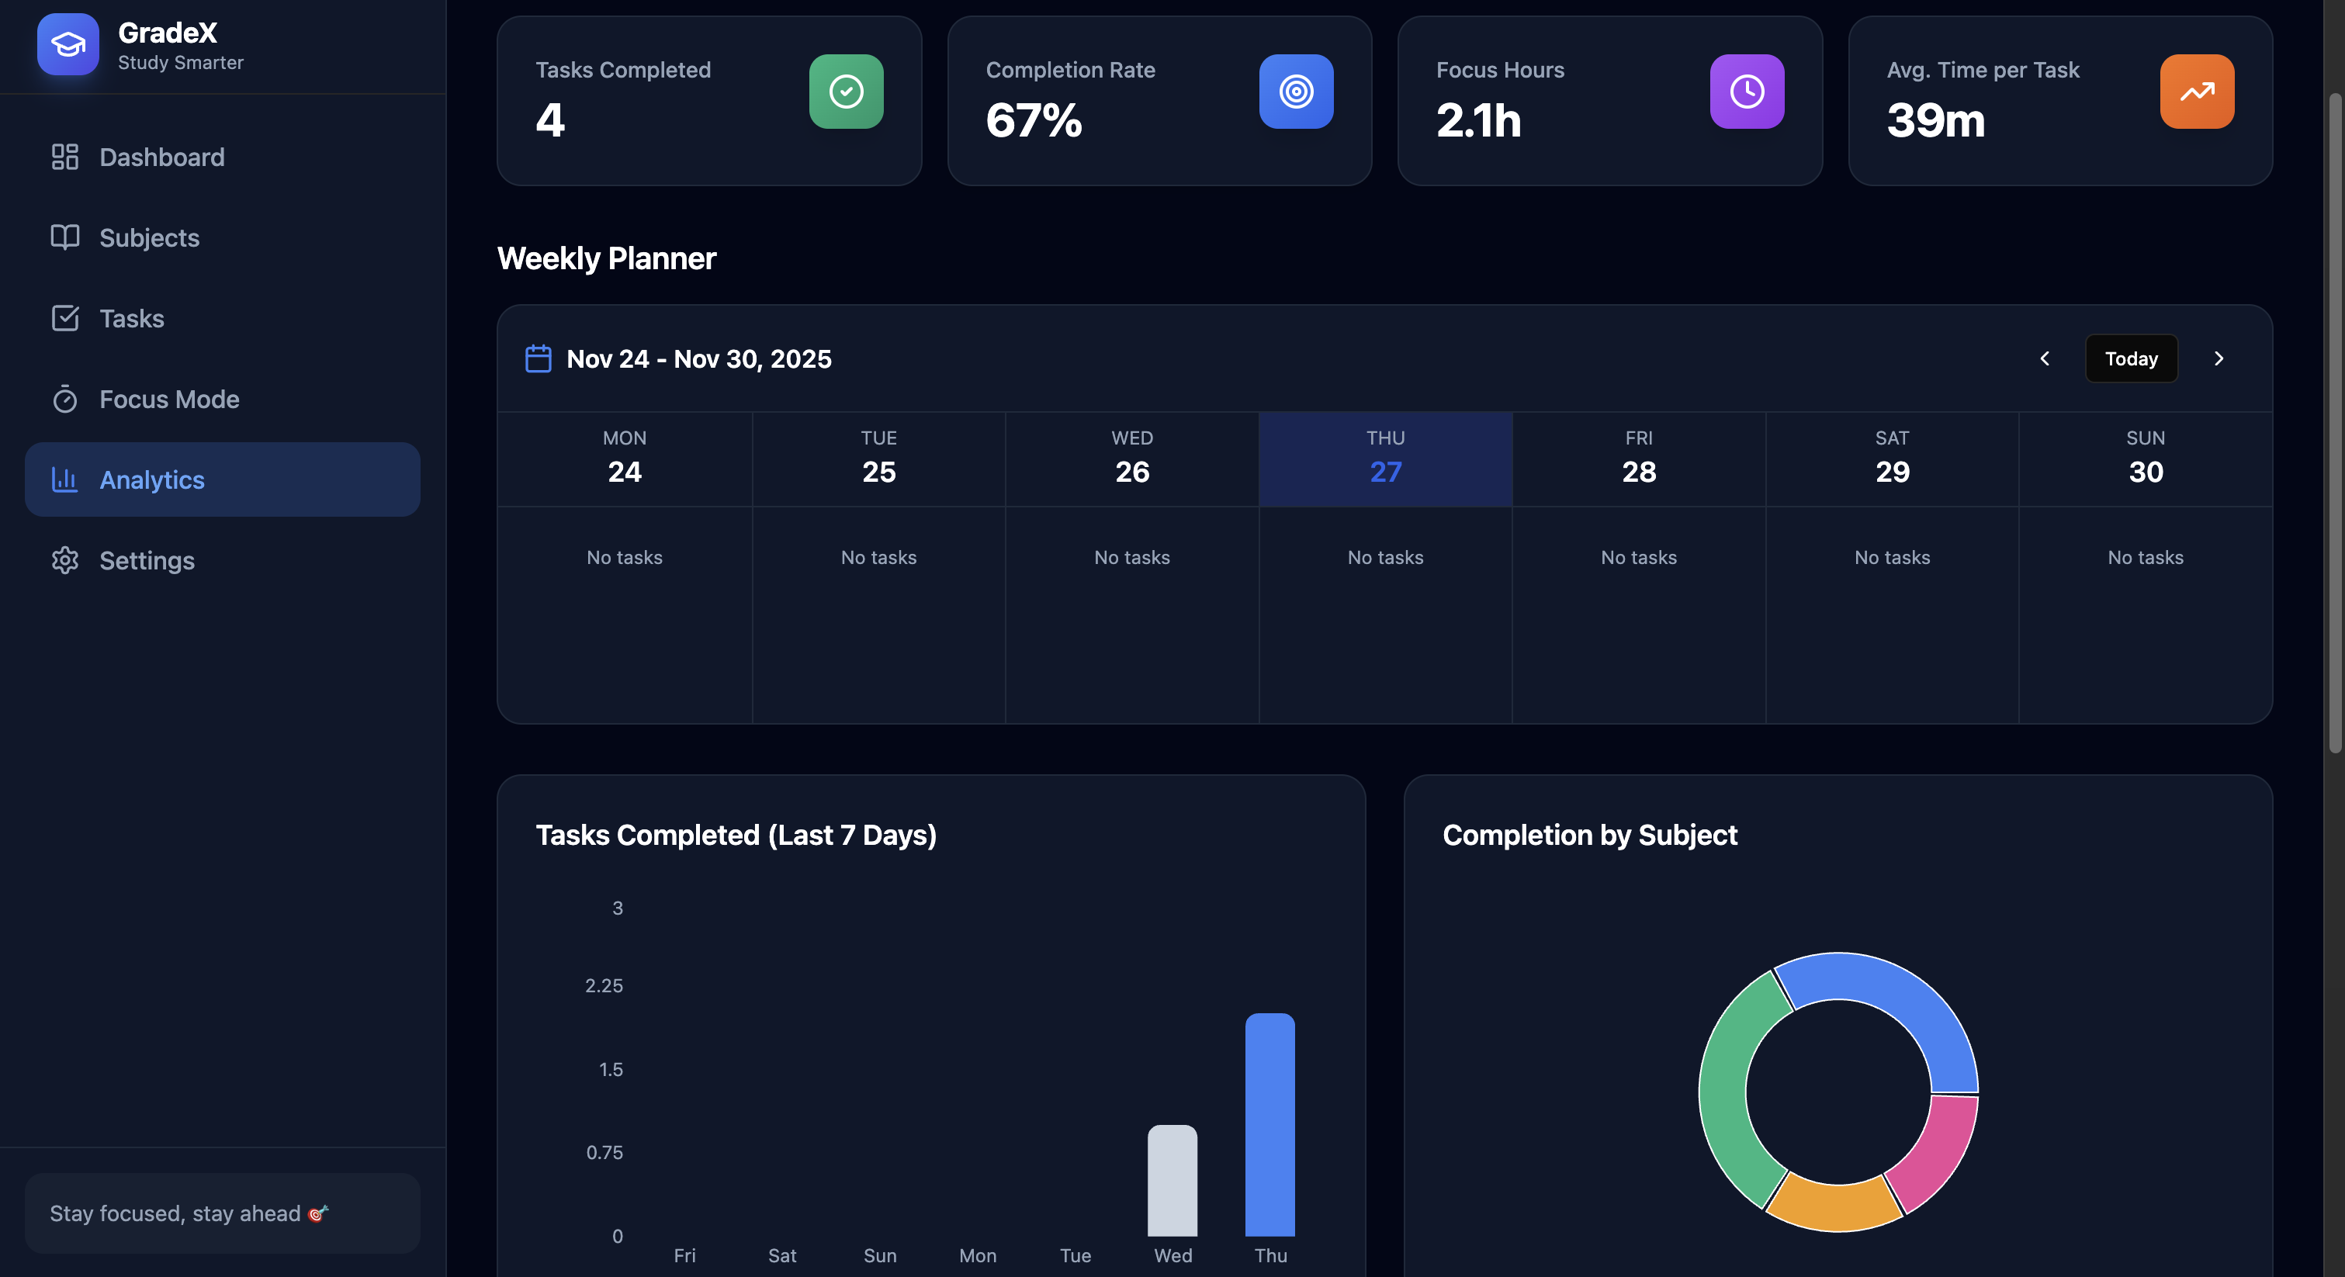This screenshot has width=2345, height=1277.
Task: Open the Dashboard page
Action: coord(161,157)
